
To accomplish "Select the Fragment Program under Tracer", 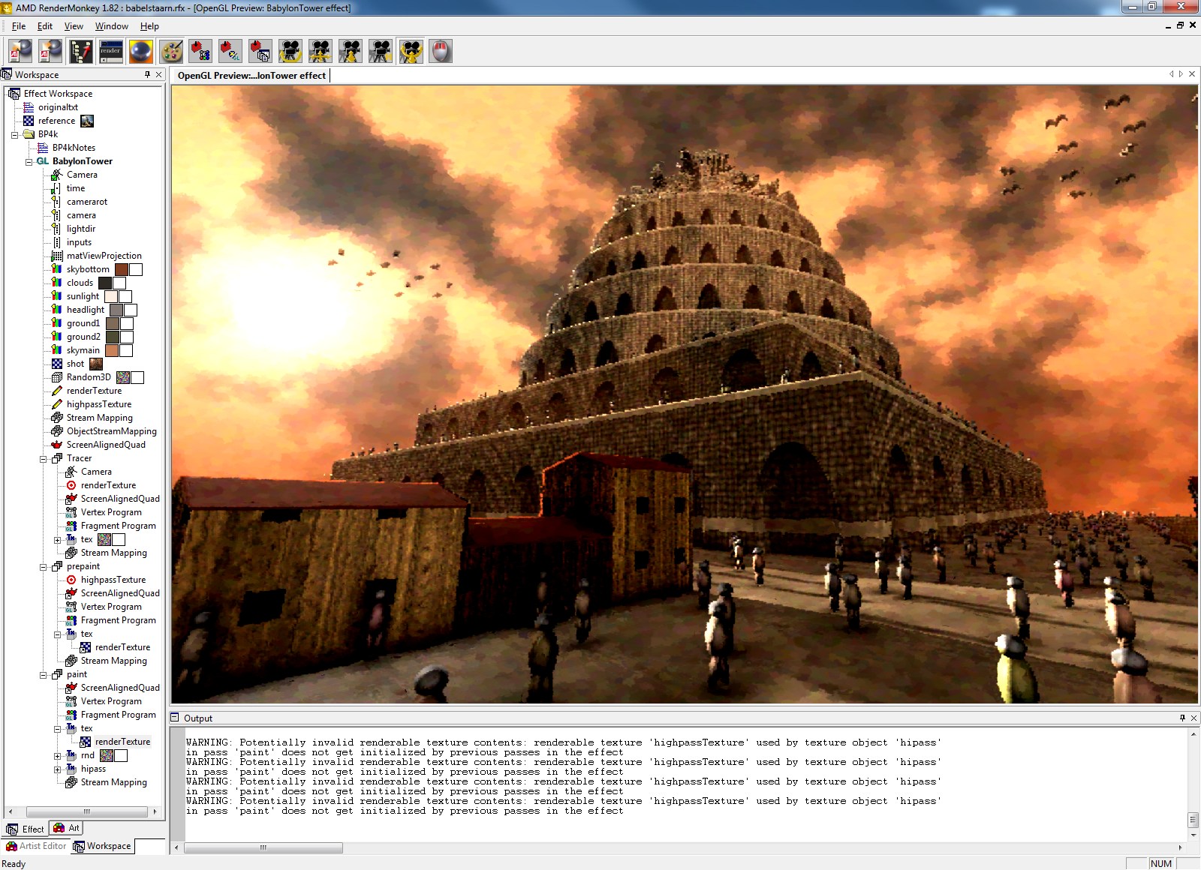I will pyautogui.click(x=119, y=526).
